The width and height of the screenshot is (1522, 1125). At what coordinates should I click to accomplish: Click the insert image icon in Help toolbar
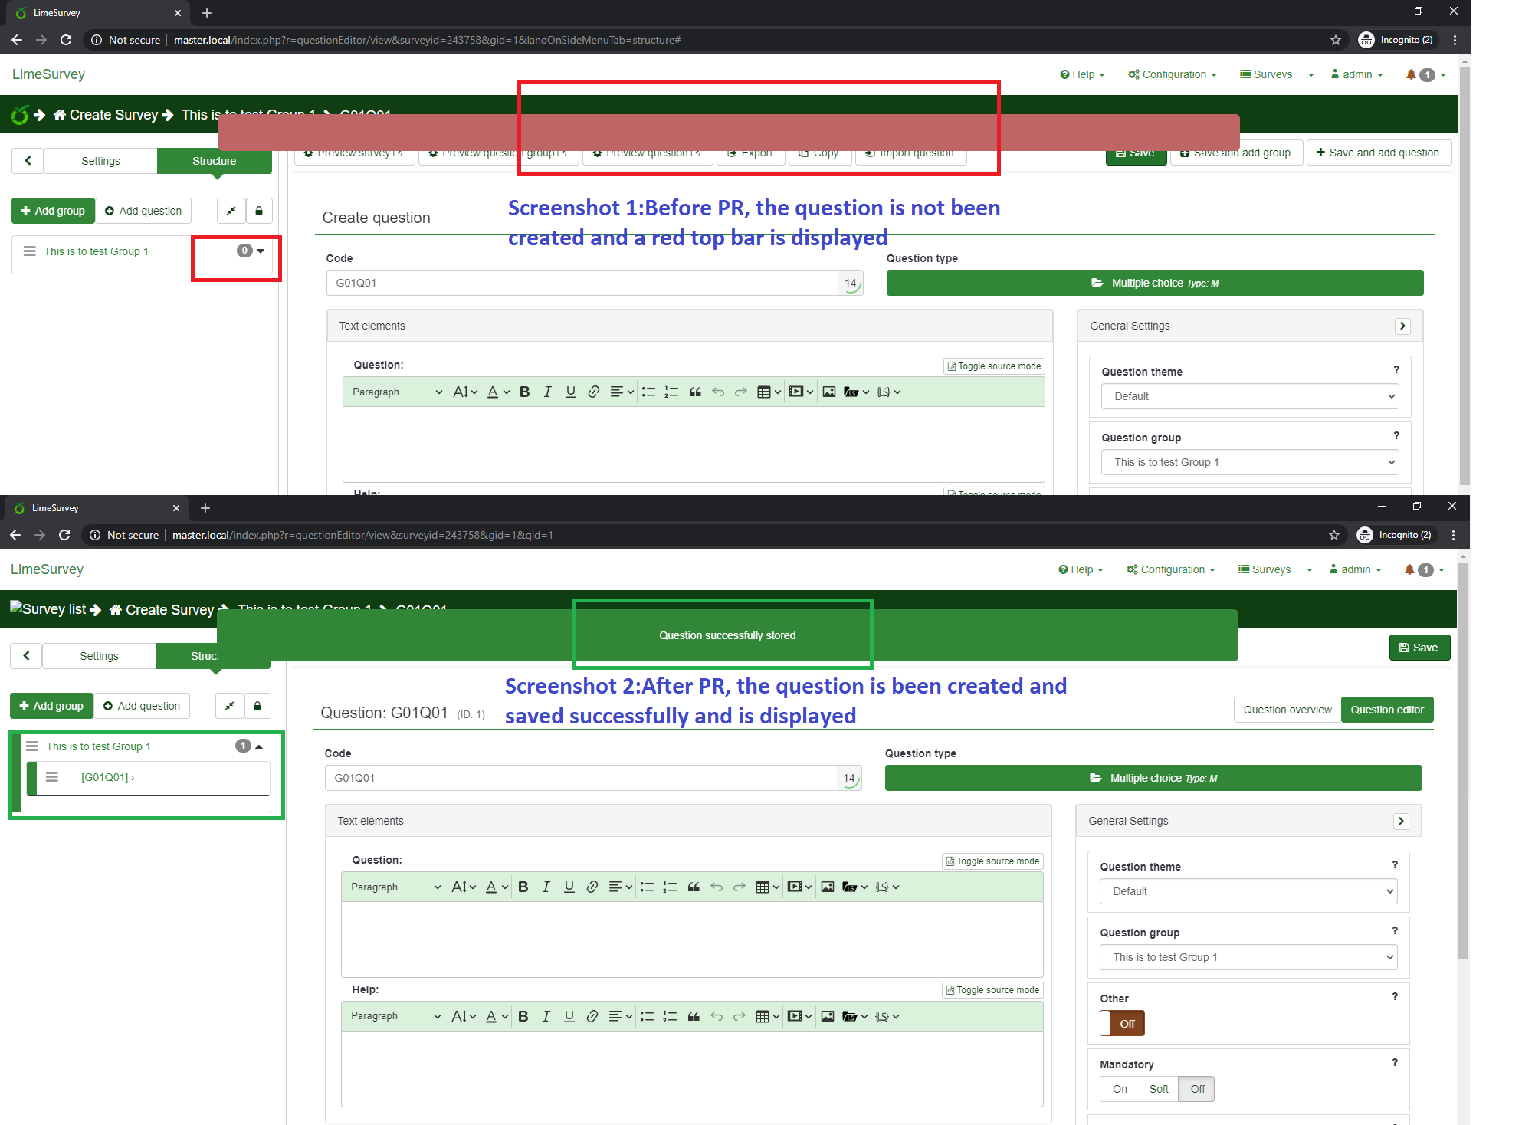(828, 1016)
